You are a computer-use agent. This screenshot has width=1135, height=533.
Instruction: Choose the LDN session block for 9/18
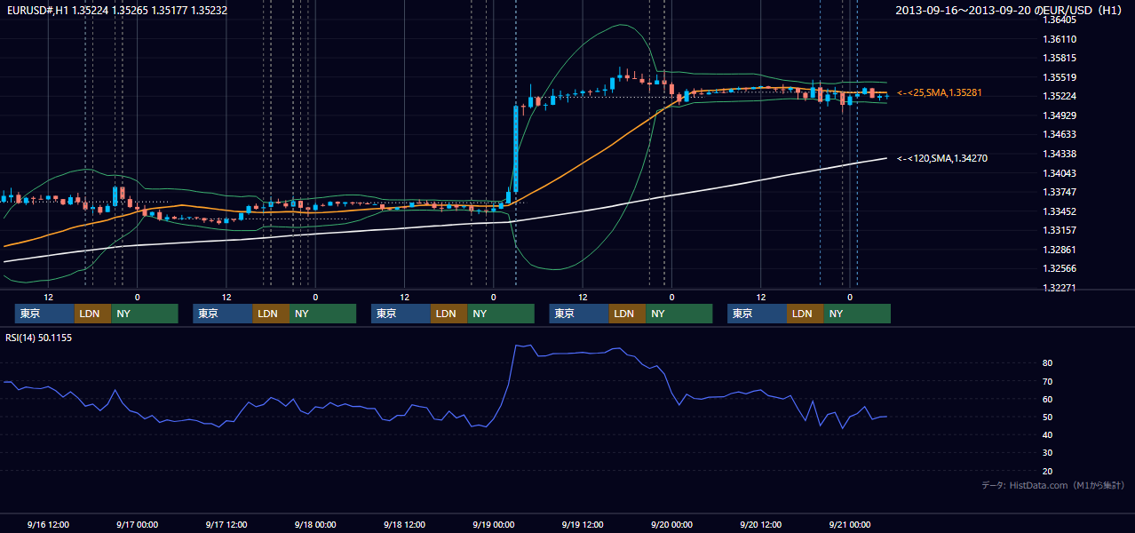coord(449,314)
